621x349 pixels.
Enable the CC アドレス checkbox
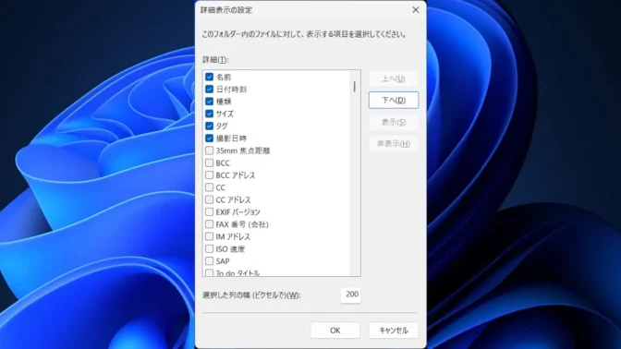point(209,199)
